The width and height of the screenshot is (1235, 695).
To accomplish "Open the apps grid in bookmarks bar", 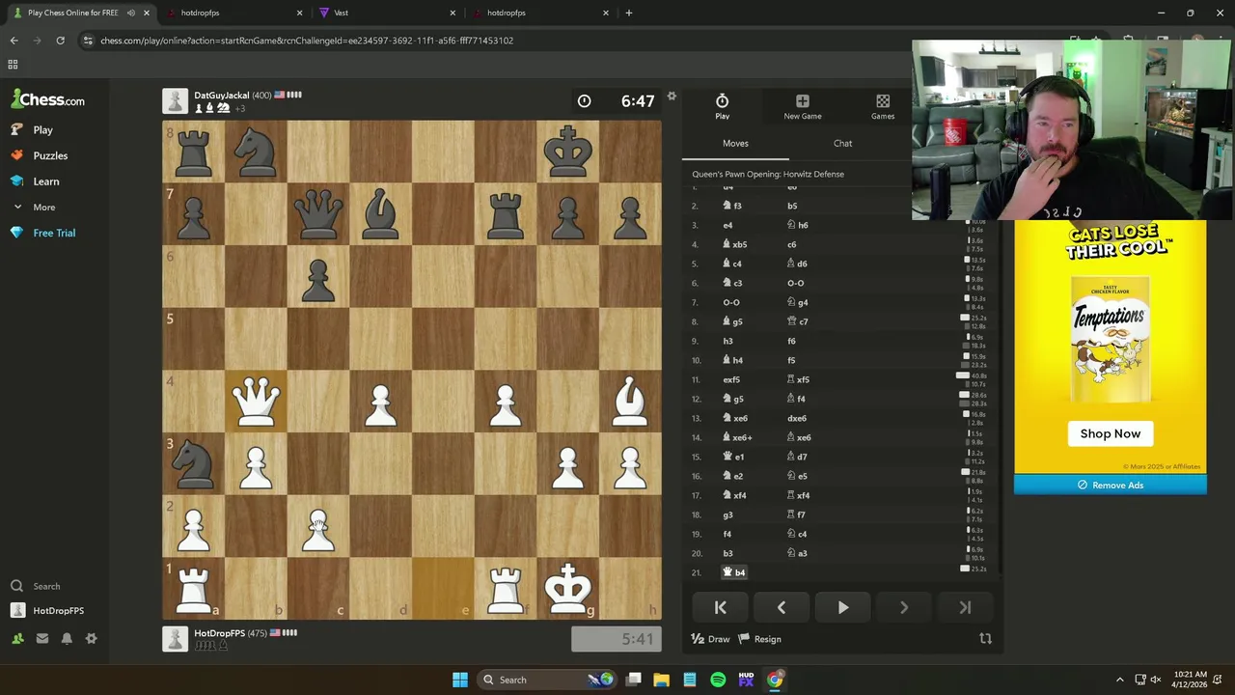I will click(x=13, y=65).
